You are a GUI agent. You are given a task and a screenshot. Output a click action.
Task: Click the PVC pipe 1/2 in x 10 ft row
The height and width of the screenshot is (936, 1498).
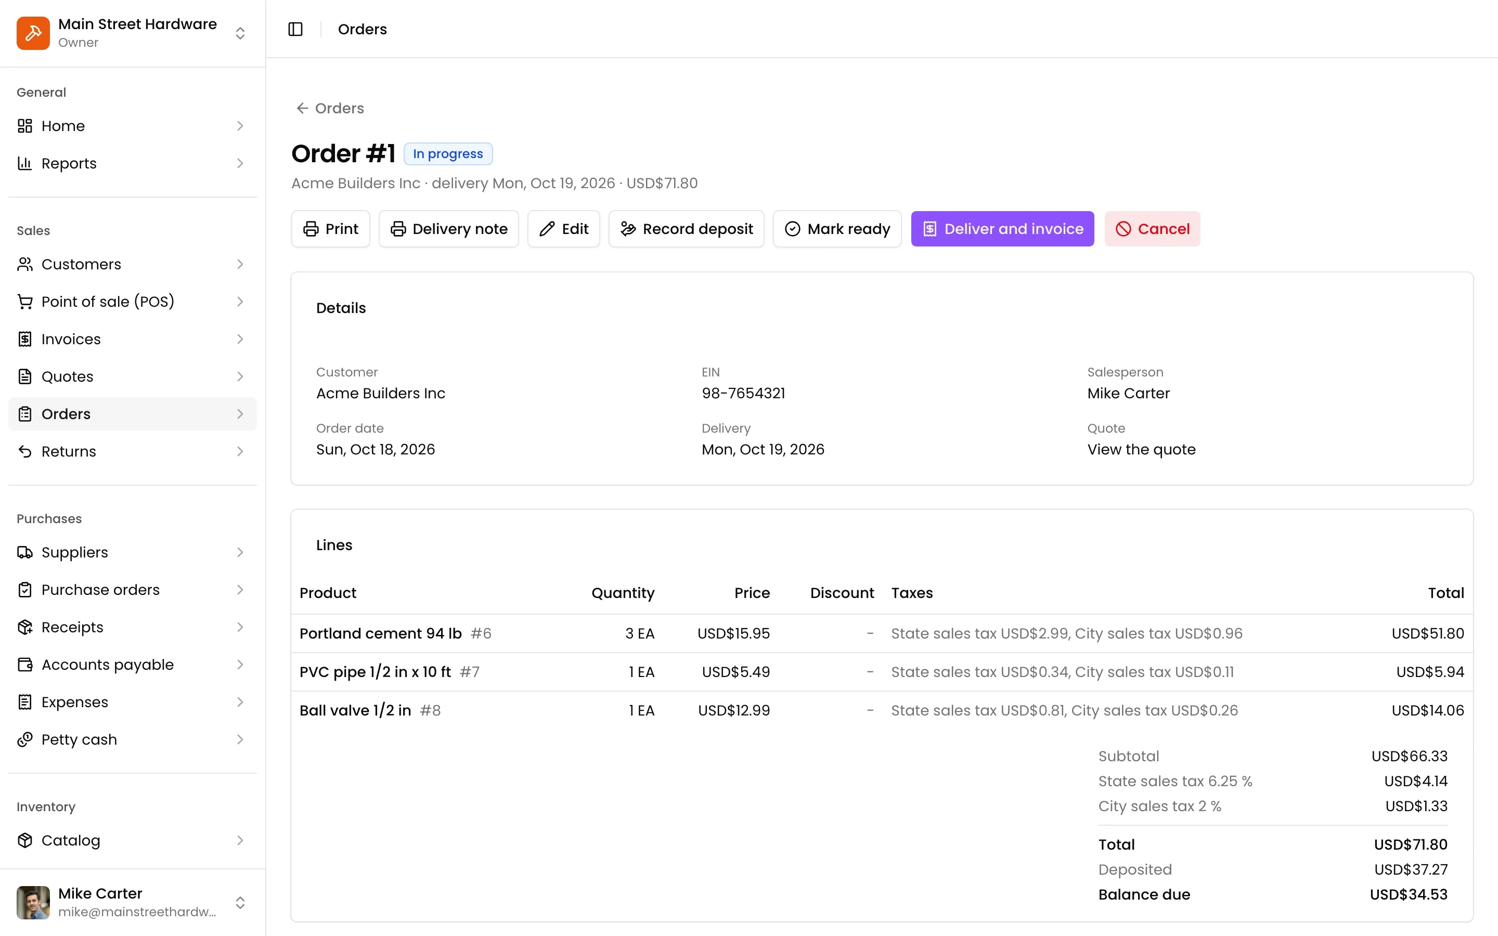pos(882,672)
